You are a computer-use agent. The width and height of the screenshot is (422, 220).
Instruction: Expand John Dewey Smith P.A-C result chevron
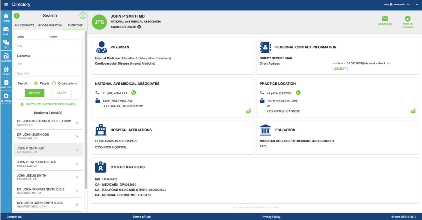pyautogui.click(x=77, y=164)
